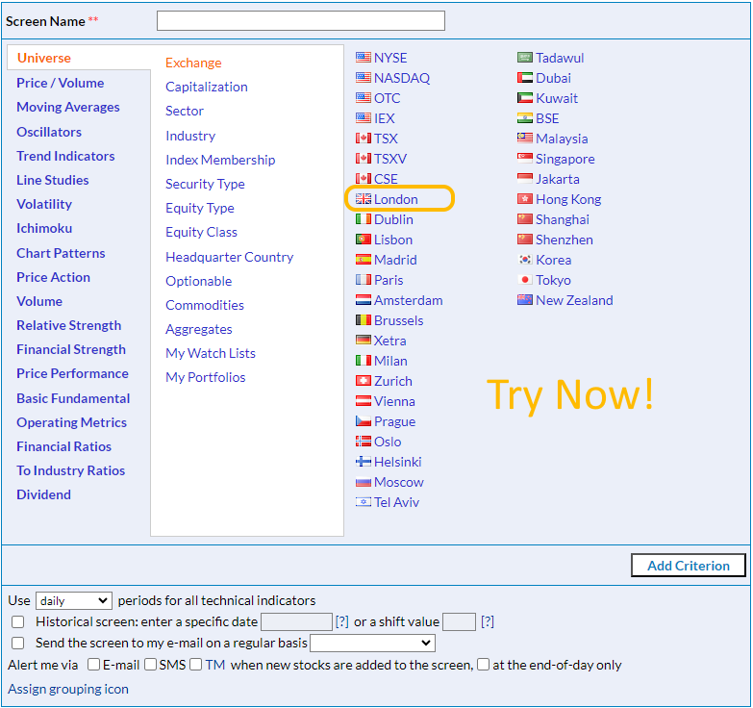Click the specific date input field
The width and height of the screenshot is (753, 708).
pos(297,622)
